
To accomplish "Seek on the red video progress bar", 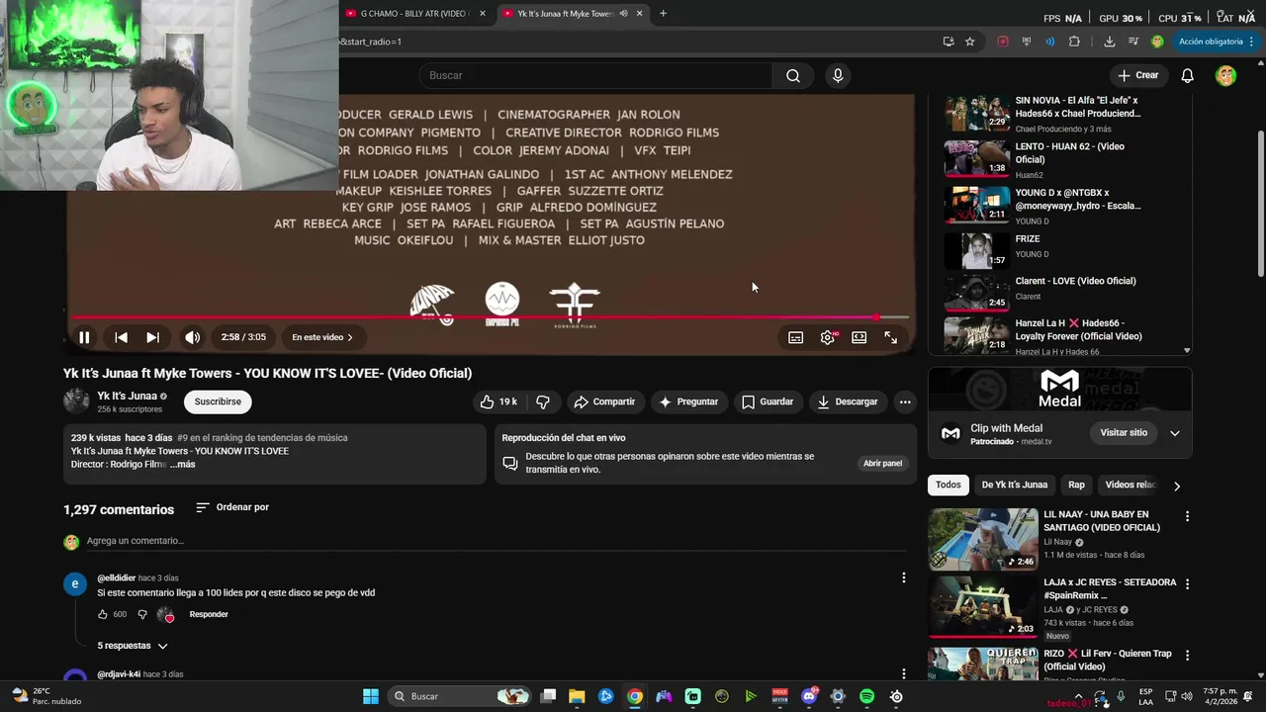I will (x=491, y=317).
